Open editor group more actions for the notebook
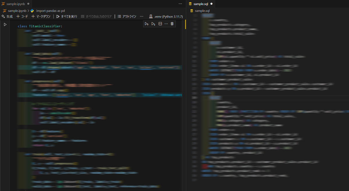This screenshot has height=191, width=349. 180,4
